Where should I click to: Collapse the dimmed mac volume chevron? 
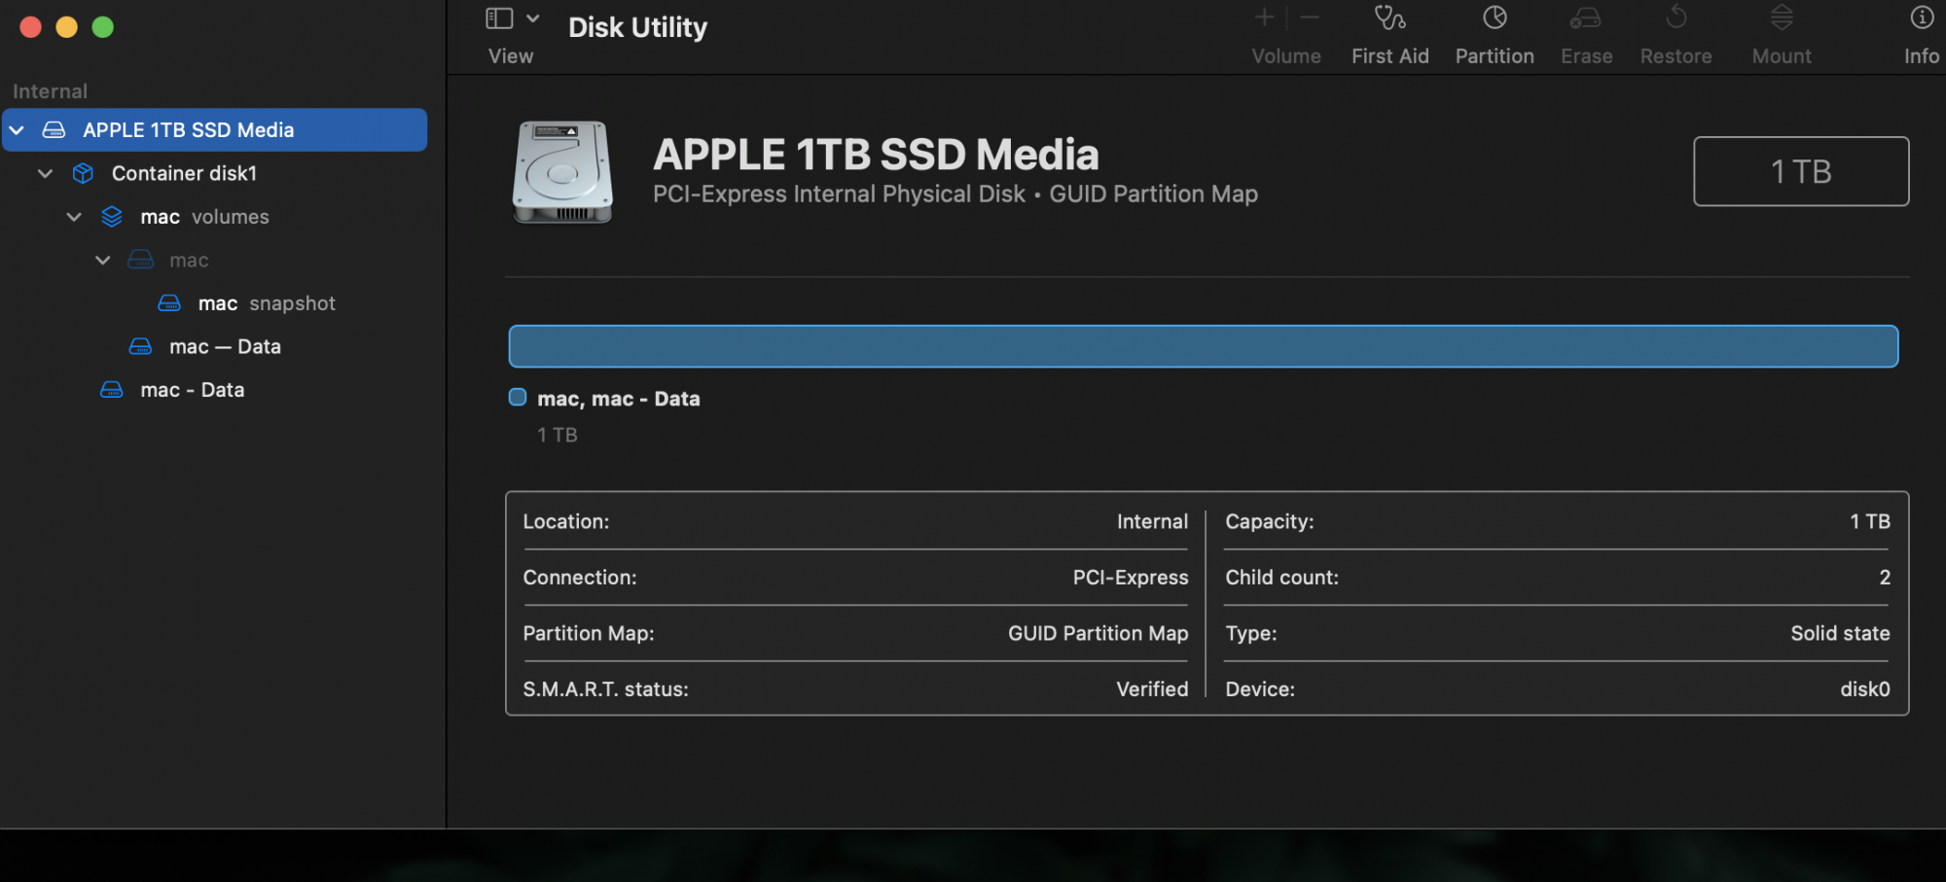tap(102, 260)
